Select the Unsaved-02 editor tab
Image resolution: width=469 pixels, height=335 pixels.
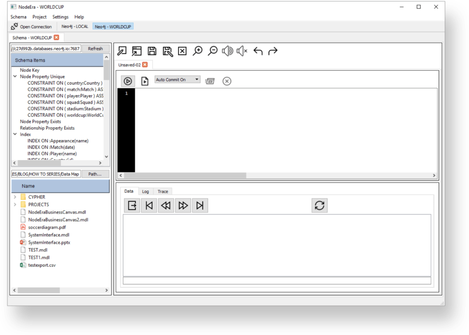point(130,65)
